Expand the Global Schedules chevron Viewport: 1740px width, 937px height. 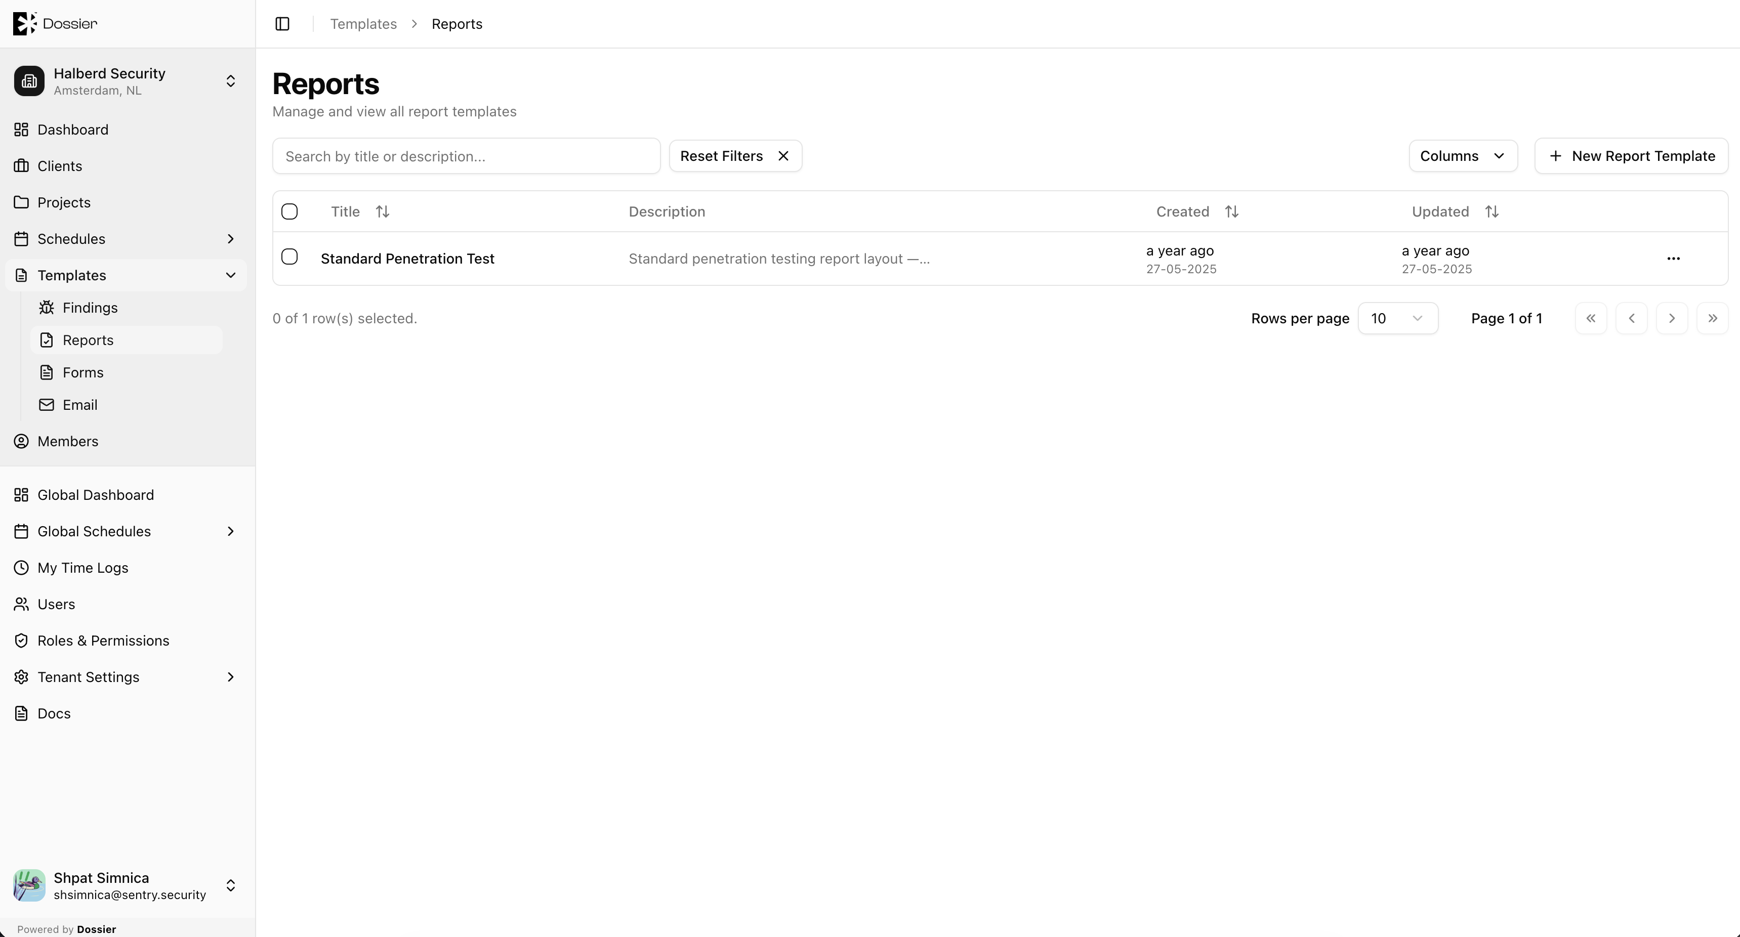[x=230, y=532]
